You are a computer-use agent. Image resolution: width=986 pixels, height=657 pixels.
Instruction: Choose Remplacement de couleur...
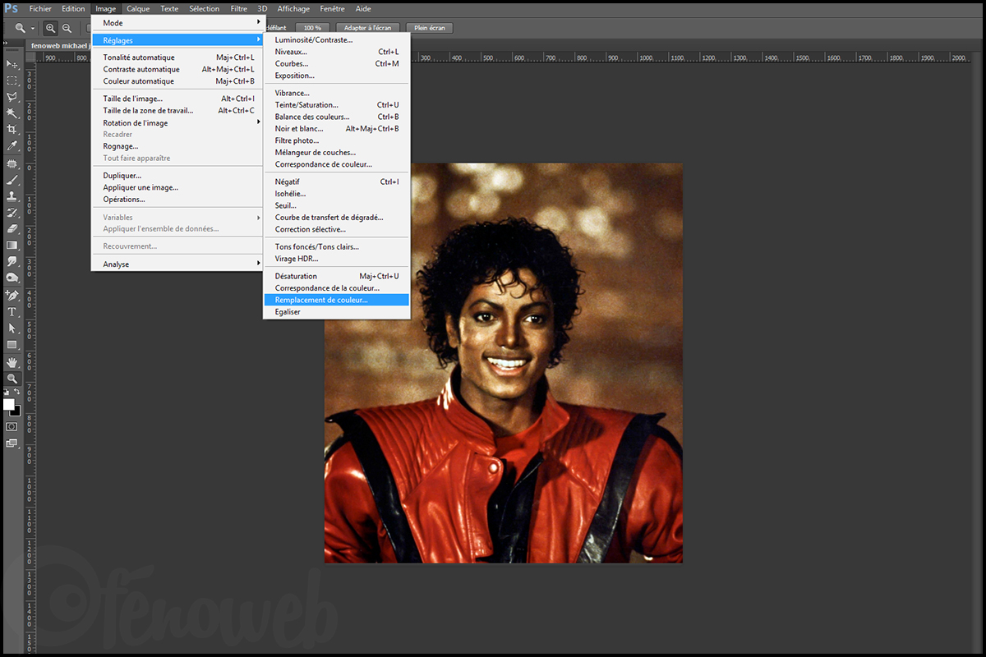(336, 300)
